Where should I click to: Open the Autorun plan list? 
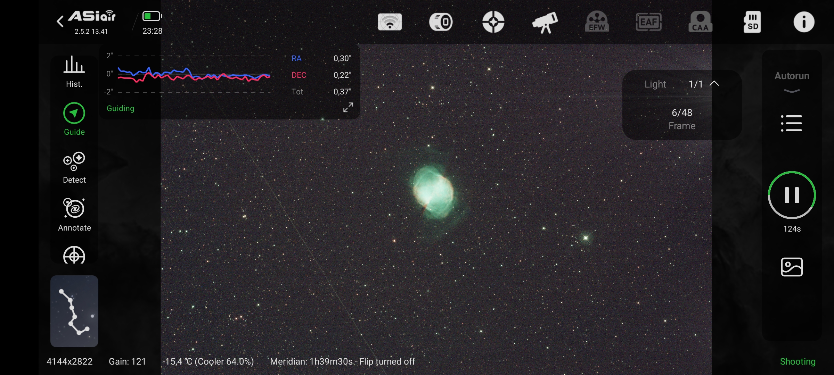(x=792, y=123)
